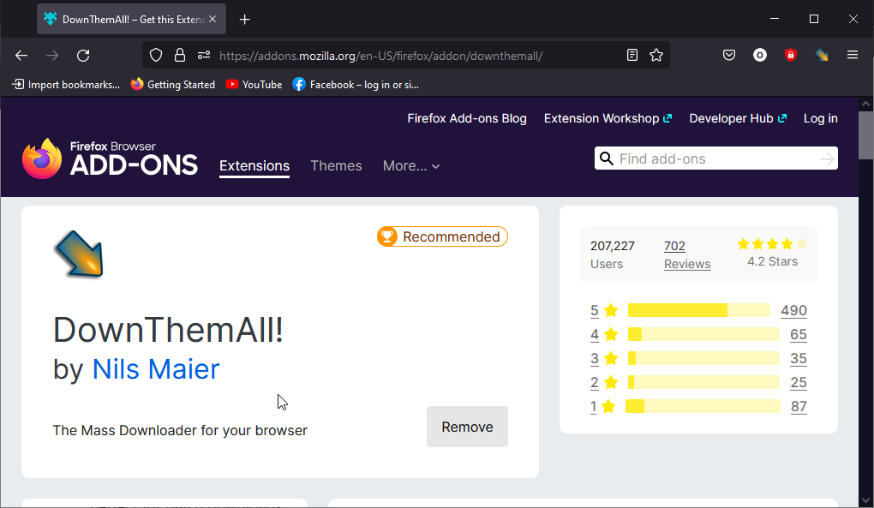Click the Recommended badge

pos(443,236)
